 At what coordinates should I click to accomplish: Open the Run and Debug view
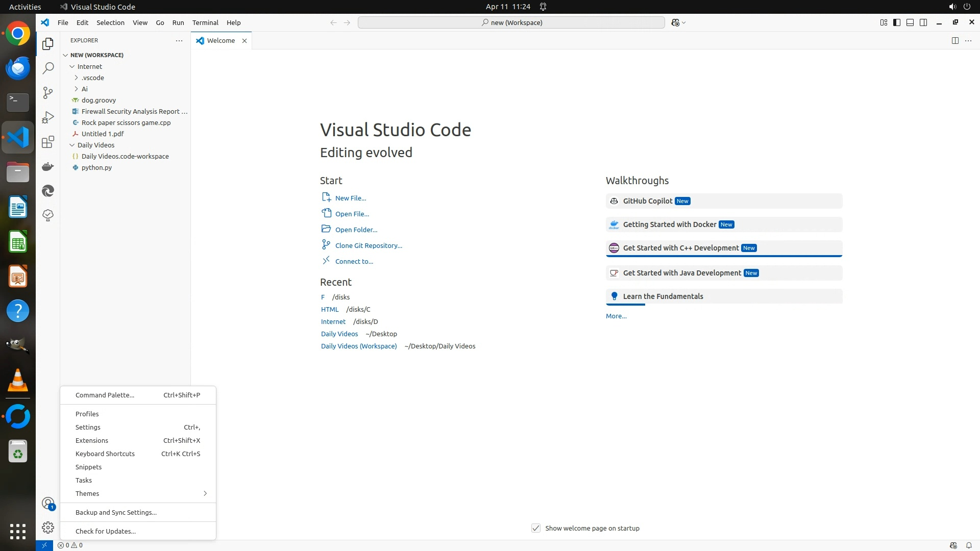pos(48,117)
